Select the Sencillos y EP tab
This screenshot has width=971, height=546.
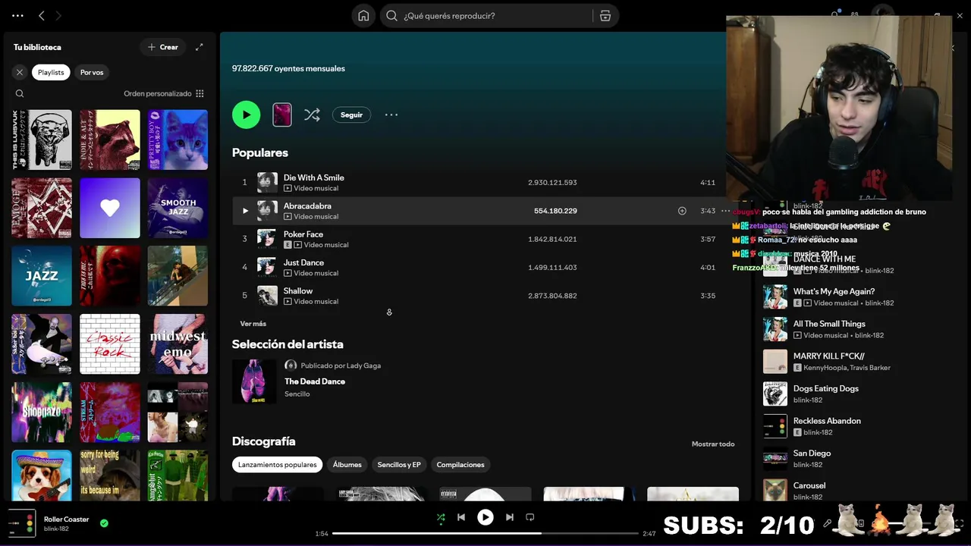click(399, 465)
